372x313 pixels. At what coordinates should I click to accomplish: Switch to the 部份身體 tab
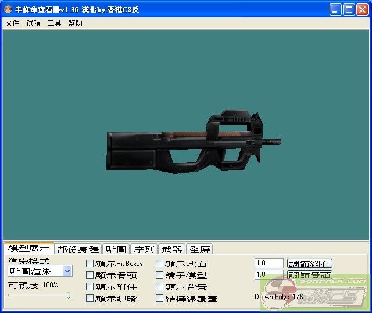click(x=78, y=249)
